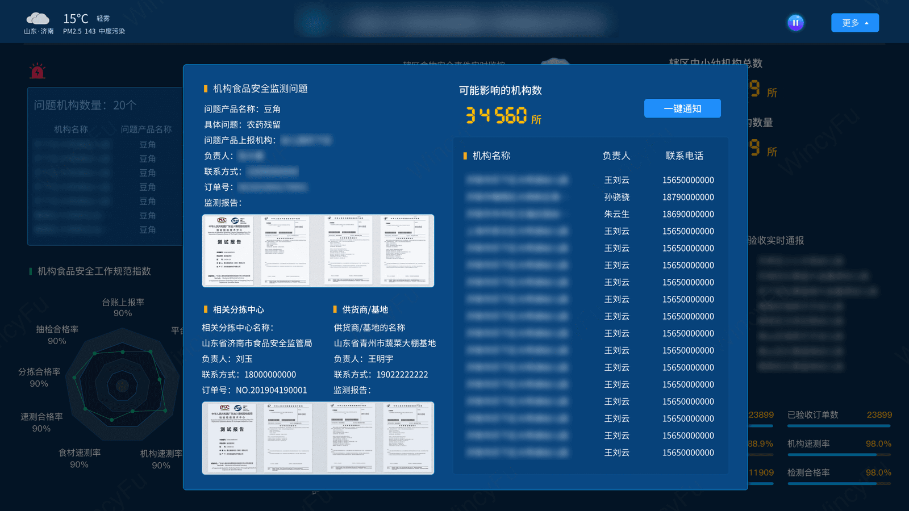The height and width of the screenshot is (511, 909).
Task: Click the red alarm siren icon
Action: (37, 71)
